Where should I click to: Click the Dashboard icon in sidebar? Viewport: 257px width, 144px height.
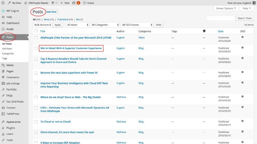[3, 23]
